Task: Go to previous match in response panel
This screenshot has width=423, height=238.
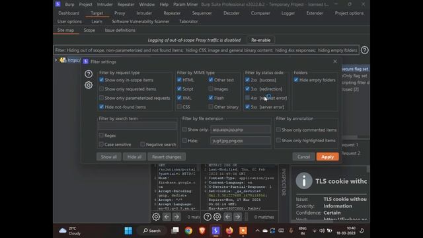Action: coord(227,217)
